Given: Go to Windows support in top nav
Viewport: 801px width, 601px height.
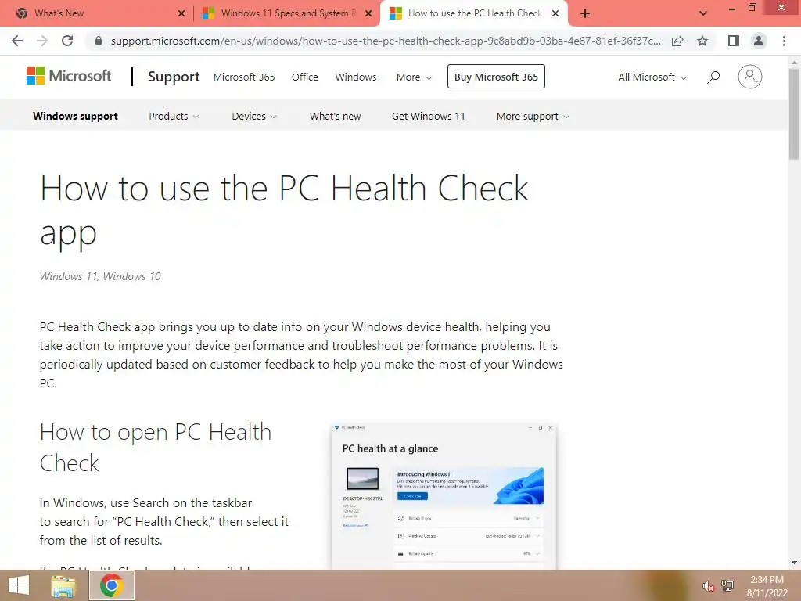Looking at the screenshot, I should (356, 77).
